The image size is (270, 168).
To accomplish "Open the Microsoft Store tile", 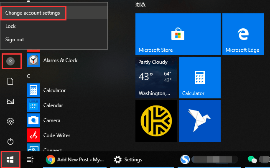I will point(178,34).
